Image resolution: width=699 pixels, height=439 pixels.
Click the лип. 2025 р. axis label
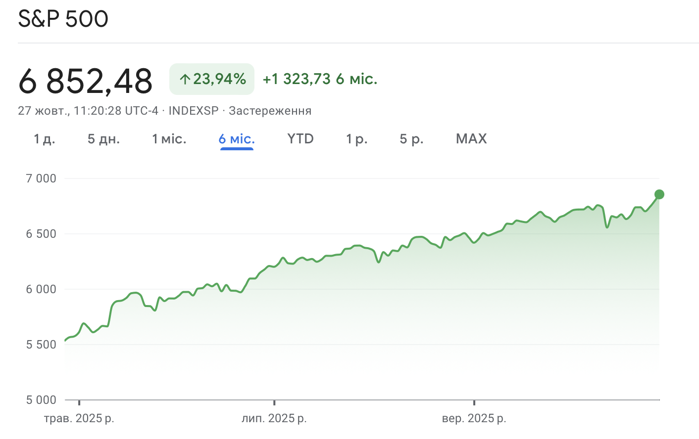[274, 418]
